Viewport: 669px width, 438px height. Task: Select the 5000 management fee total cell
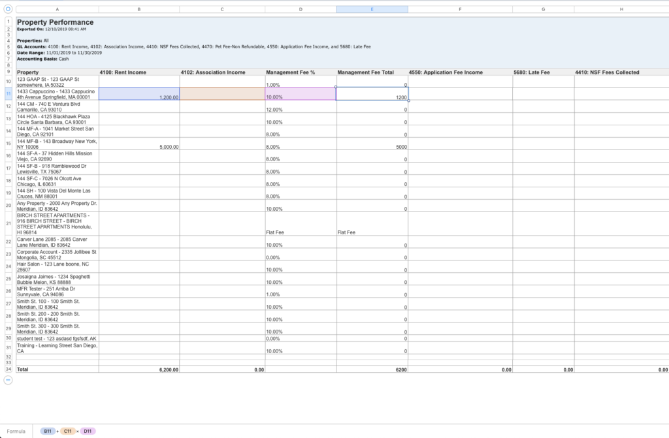click(x=372, y=144)
